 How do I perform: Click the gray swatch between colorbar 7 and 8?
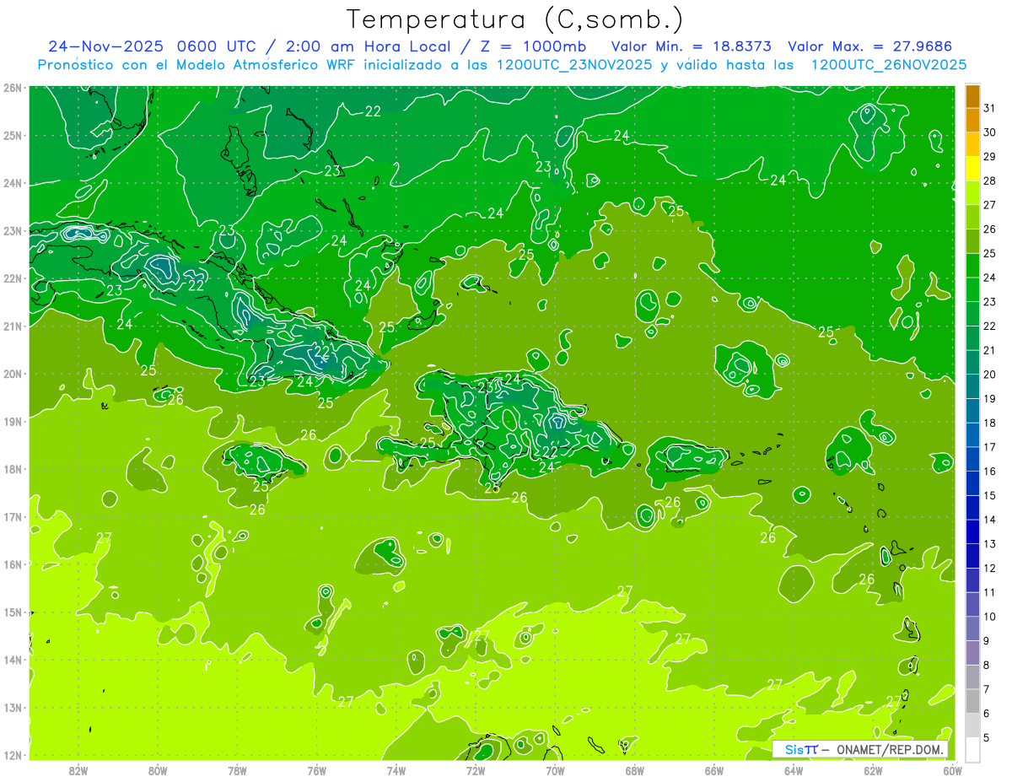[x=973, y=677]
